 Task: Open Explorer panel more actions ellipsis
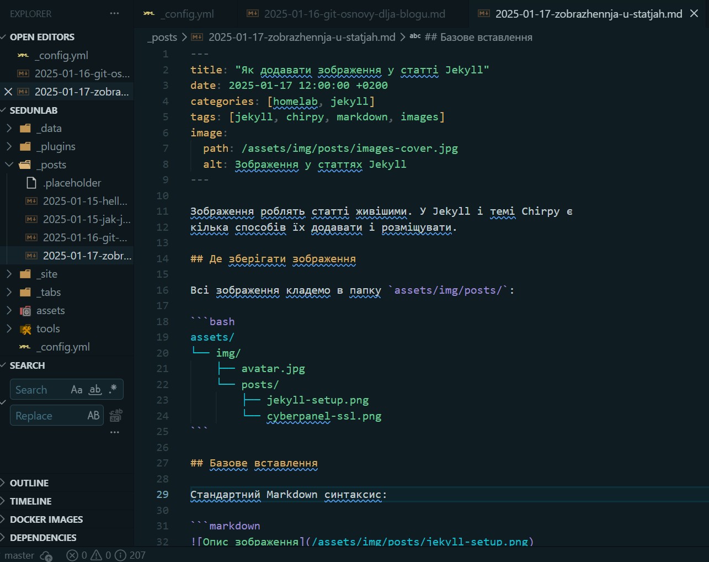[x=114, y=14]
